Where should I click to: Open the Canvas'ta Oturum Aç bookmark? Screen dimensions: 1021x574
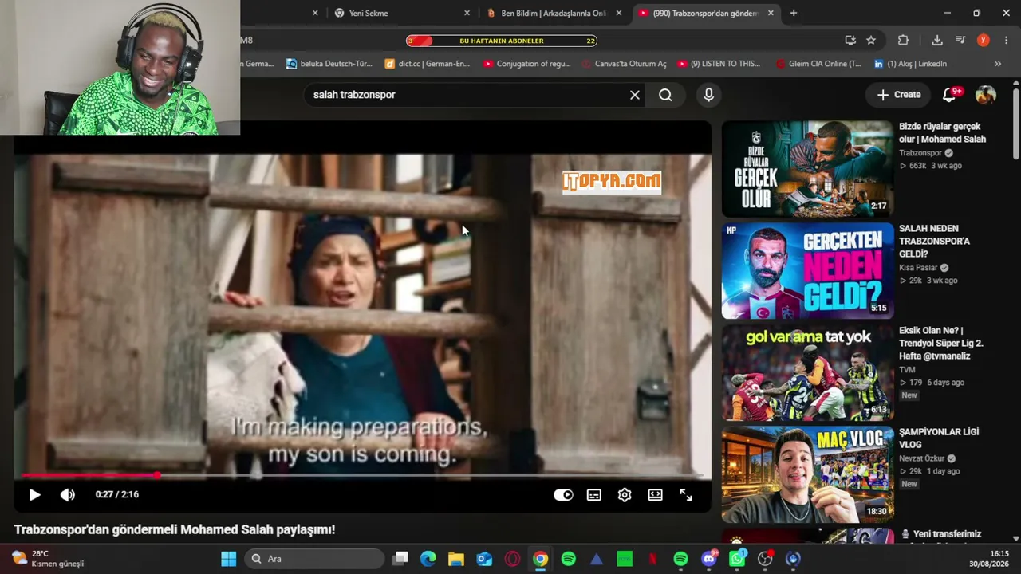tap(625, 64)
